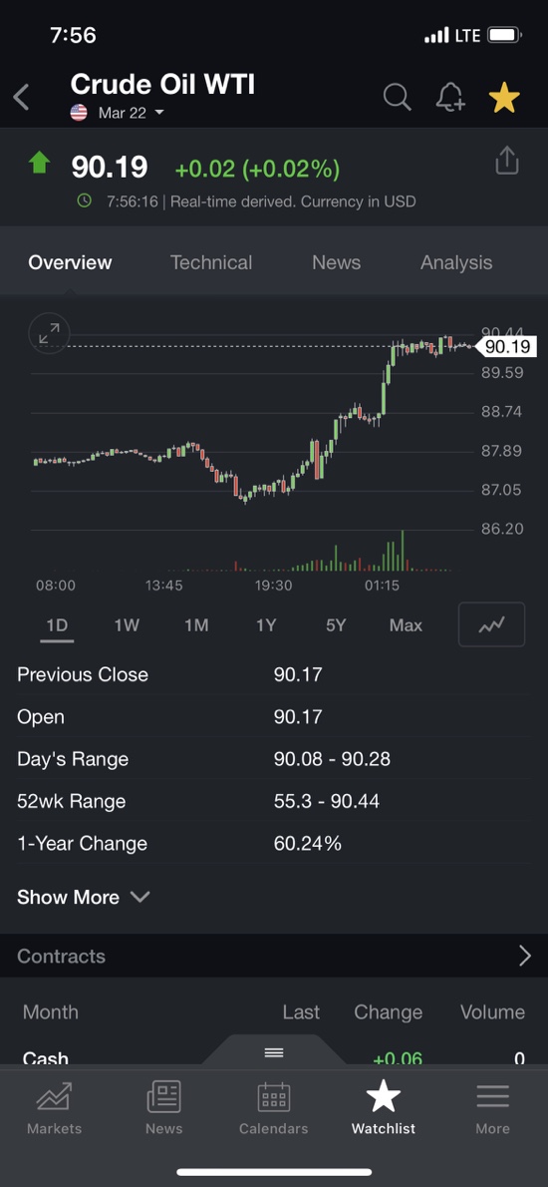Switch to the Technical tab
This screenshot has height=1187, width=548.
click(x=211, y=262)
